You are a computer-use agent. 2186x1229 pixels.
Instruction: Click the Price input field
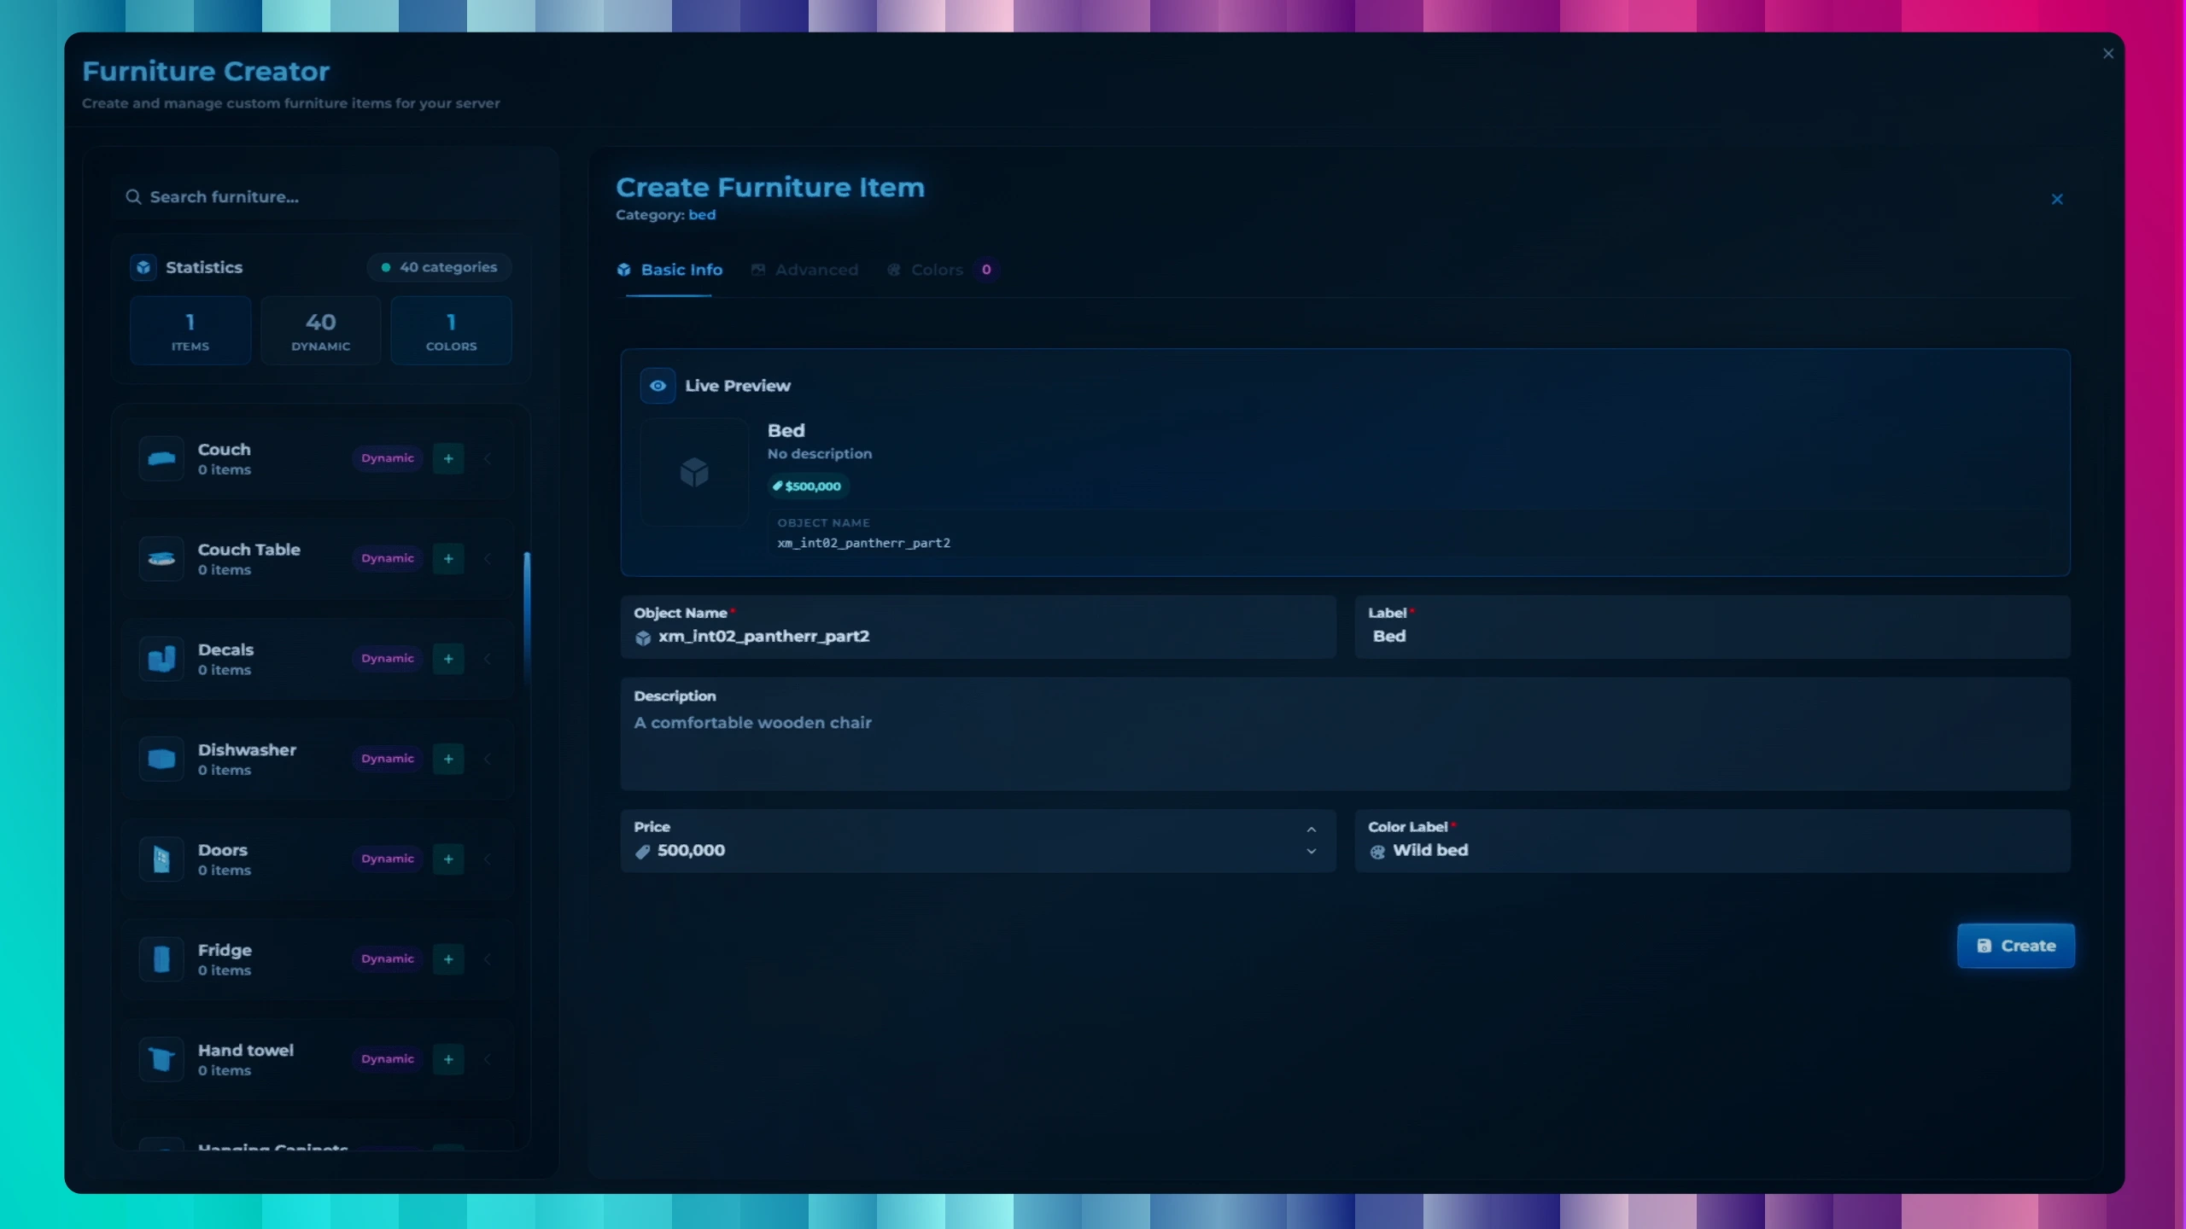(x=979, y=841)
